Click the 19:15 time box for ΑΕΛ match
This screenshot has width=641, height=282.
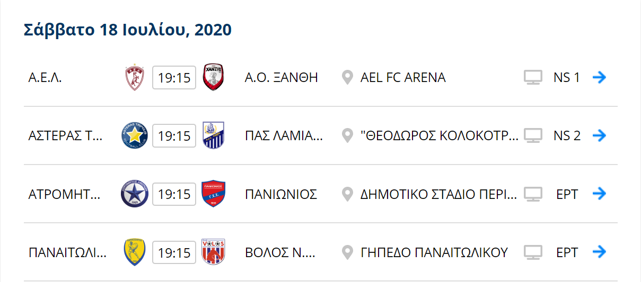click(x=174, y=78)
